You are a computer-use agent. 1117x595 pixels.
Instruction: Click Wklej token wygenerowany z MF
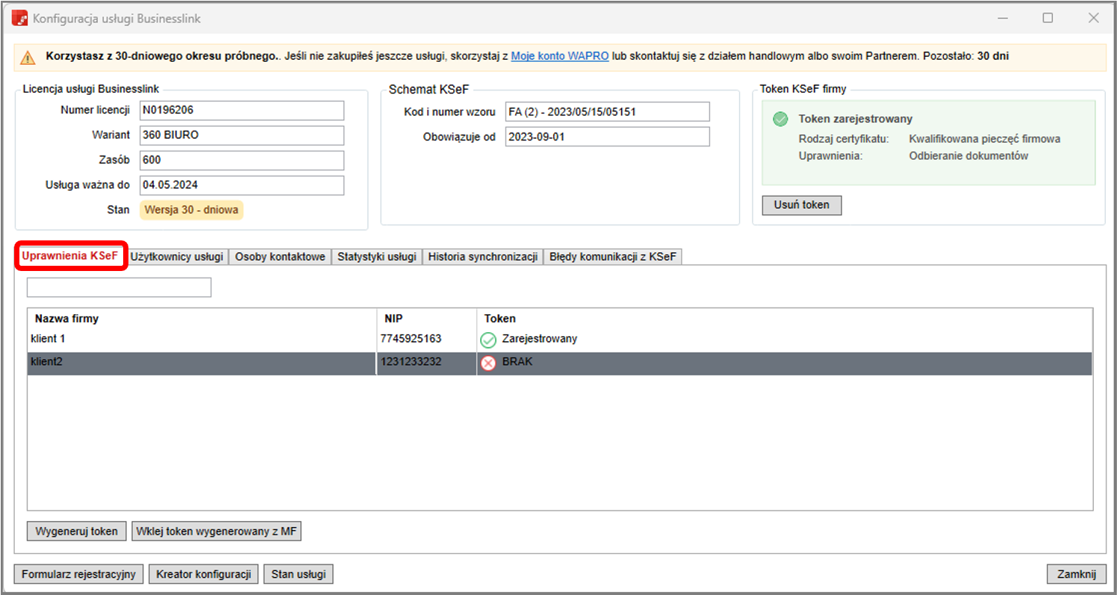tap(217, 532)
